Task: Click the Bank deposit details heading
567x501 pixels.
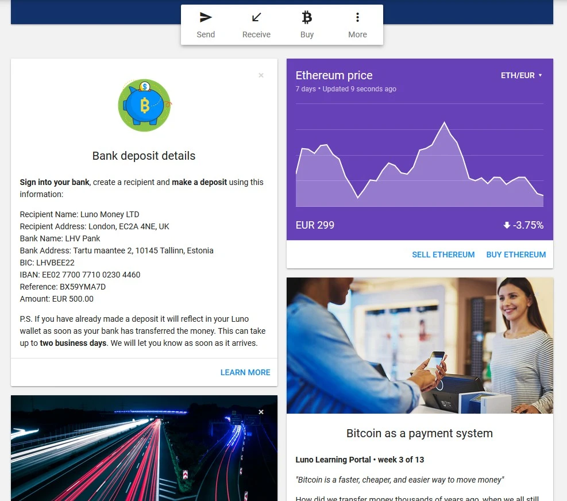Action: (144, 156)
